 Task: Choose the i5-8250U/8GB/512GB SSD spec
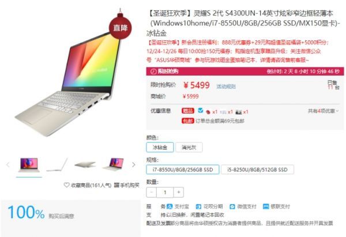(x=257, y=170)
